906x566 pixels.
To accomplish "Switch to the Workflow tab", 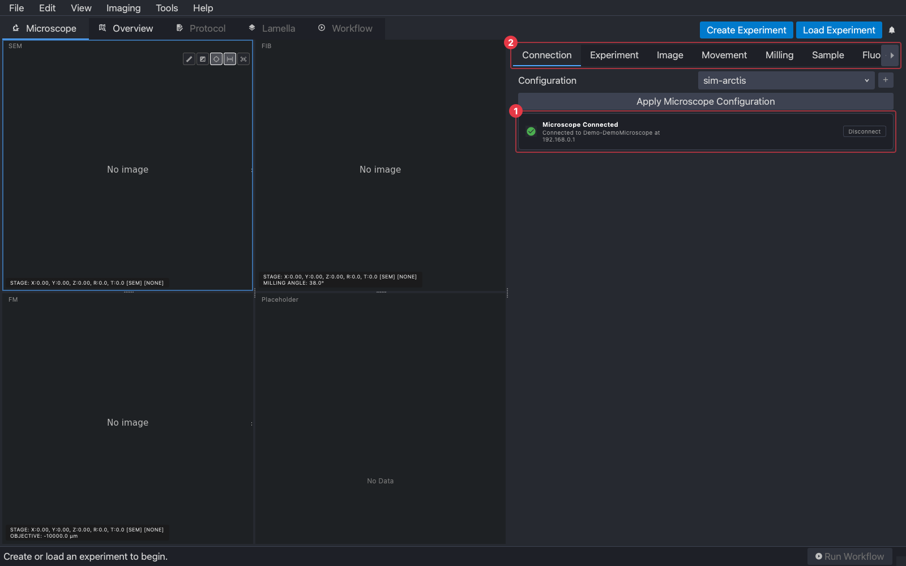I will [x=345, y=28].
